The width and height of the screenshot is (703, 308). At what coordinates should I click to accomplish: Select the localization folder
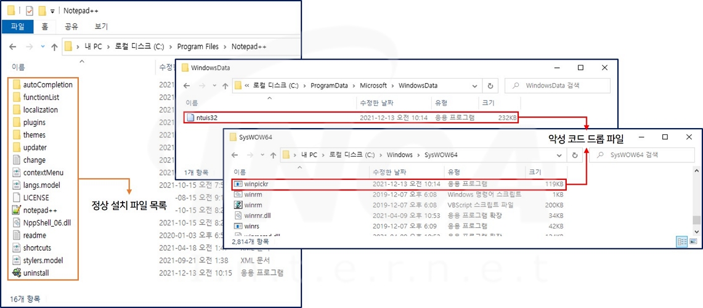(x=35, y=110)
